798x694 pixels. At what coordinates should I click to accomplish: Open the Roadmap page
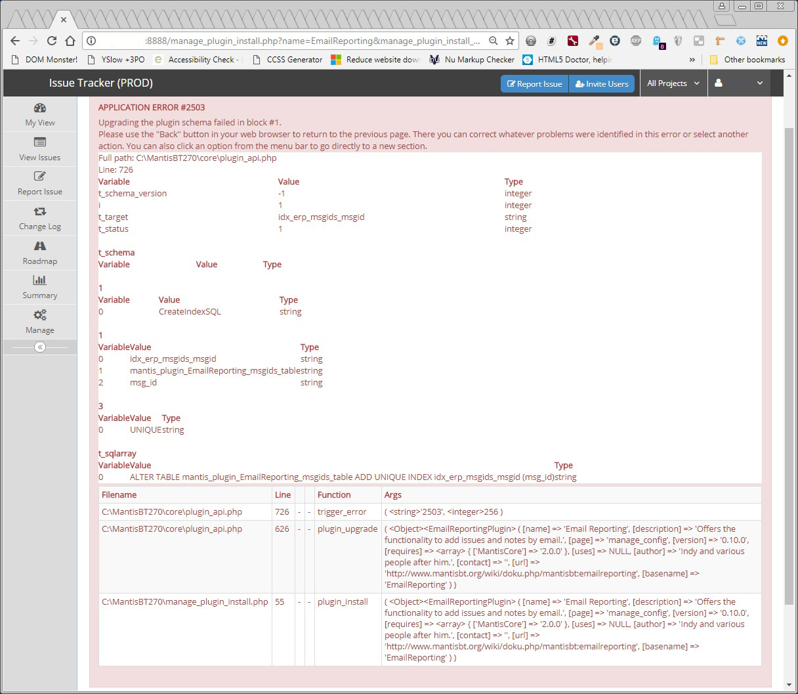tap(40, 253)
